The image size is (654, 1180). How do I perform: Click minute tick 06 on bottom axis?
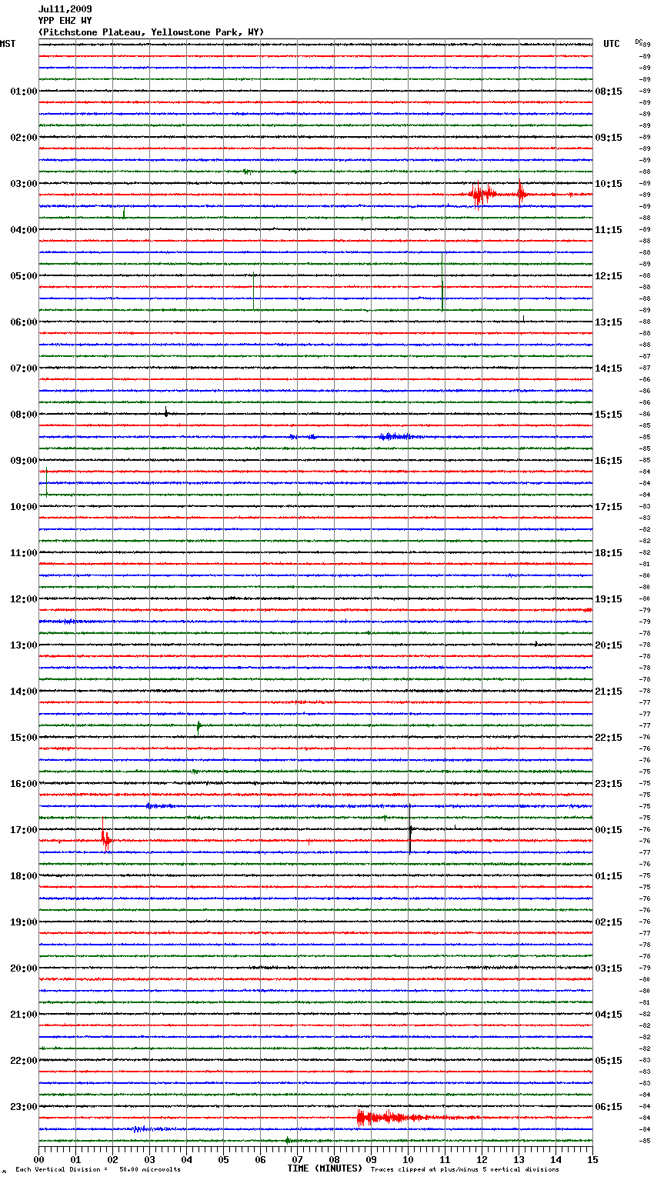(x=260, y=1159)
